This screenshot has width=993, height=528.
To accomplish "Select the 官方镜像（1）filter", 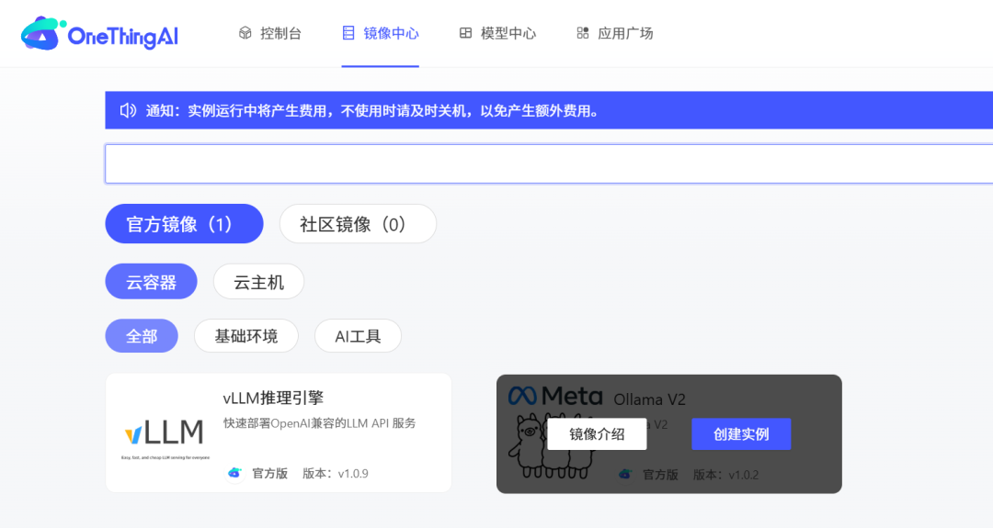I will [184, 224].
